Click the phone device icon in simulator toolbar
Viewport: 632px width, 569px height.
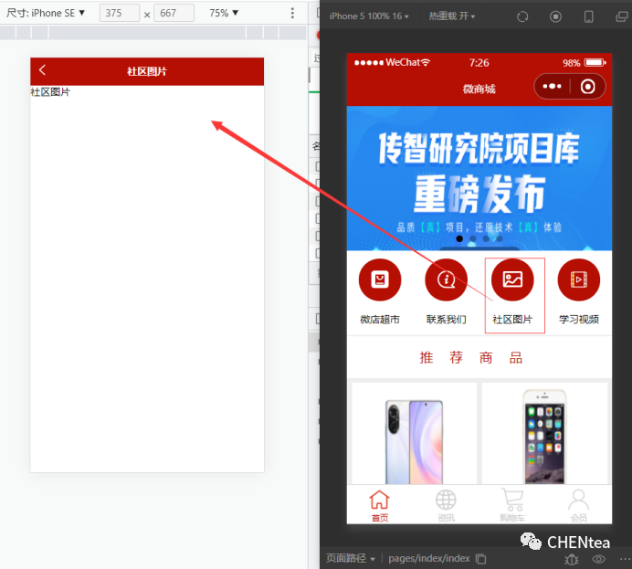coord(588,16)
